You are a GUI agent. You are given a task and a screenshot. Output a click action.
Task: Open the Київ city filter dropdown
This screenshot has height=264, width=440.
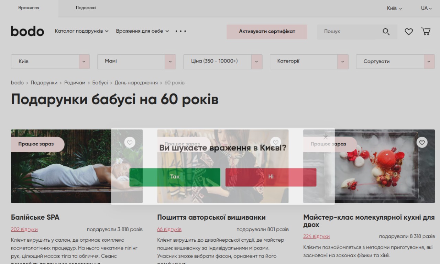click(50, 62)
